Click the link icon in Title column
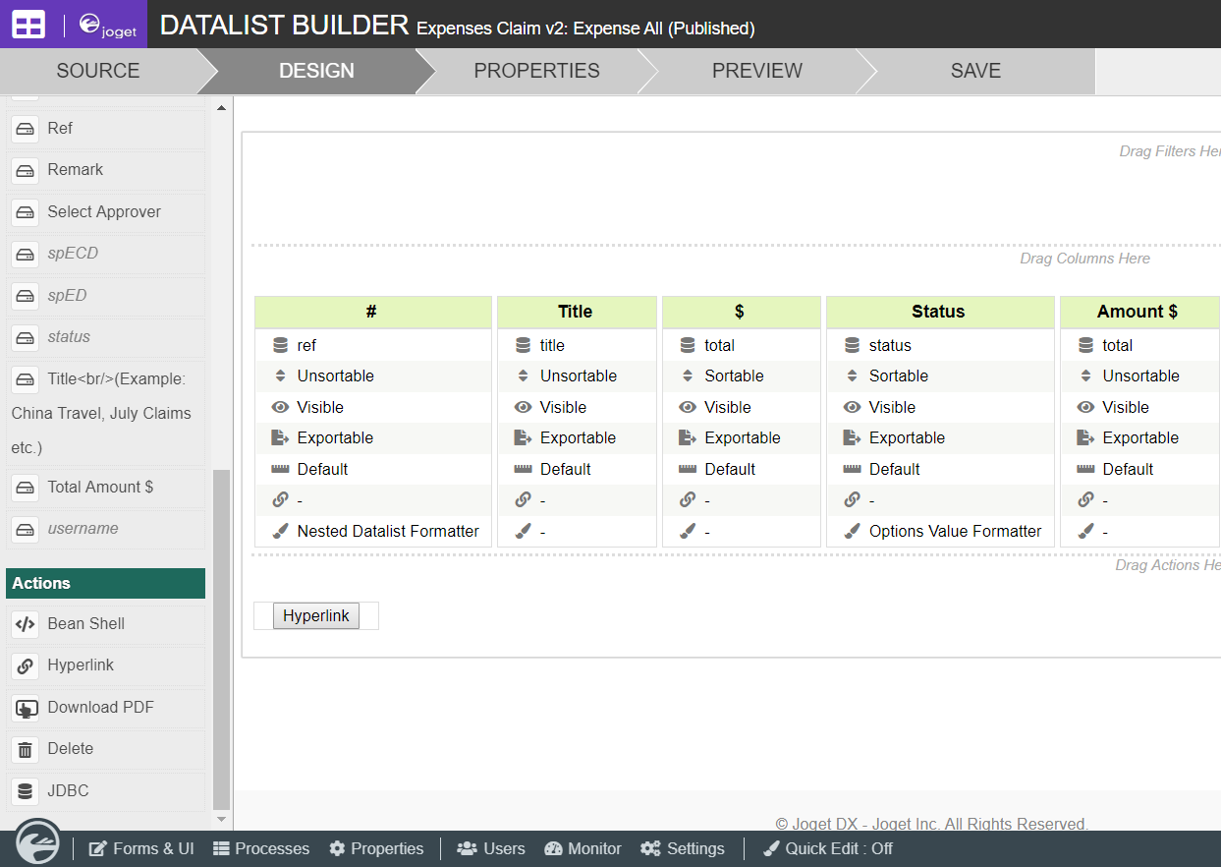This screenshot has height=867, width=1221. 523,500
